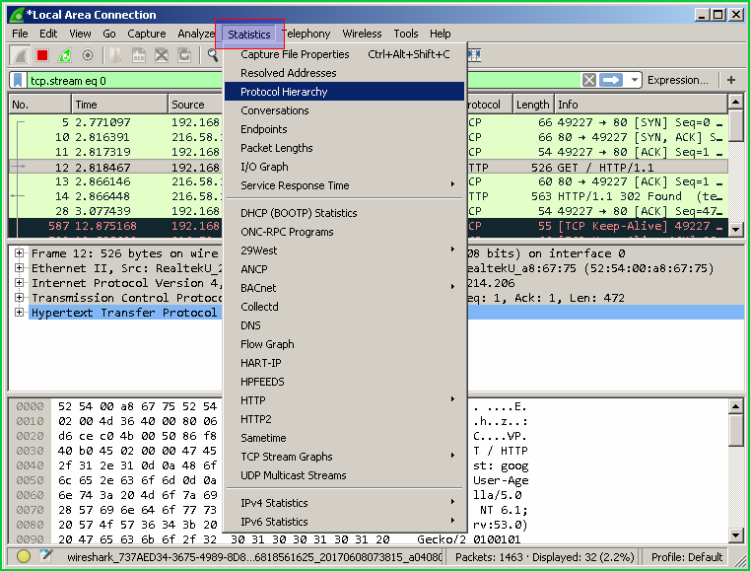Click the filter bookmark icon

18,80
